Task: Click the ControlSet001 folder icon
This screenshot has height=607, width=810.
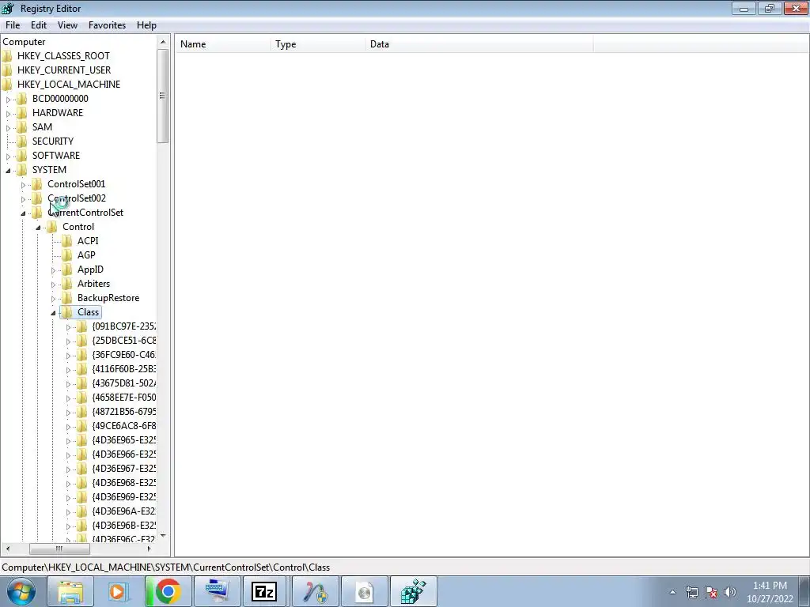Action: [36, 183]
